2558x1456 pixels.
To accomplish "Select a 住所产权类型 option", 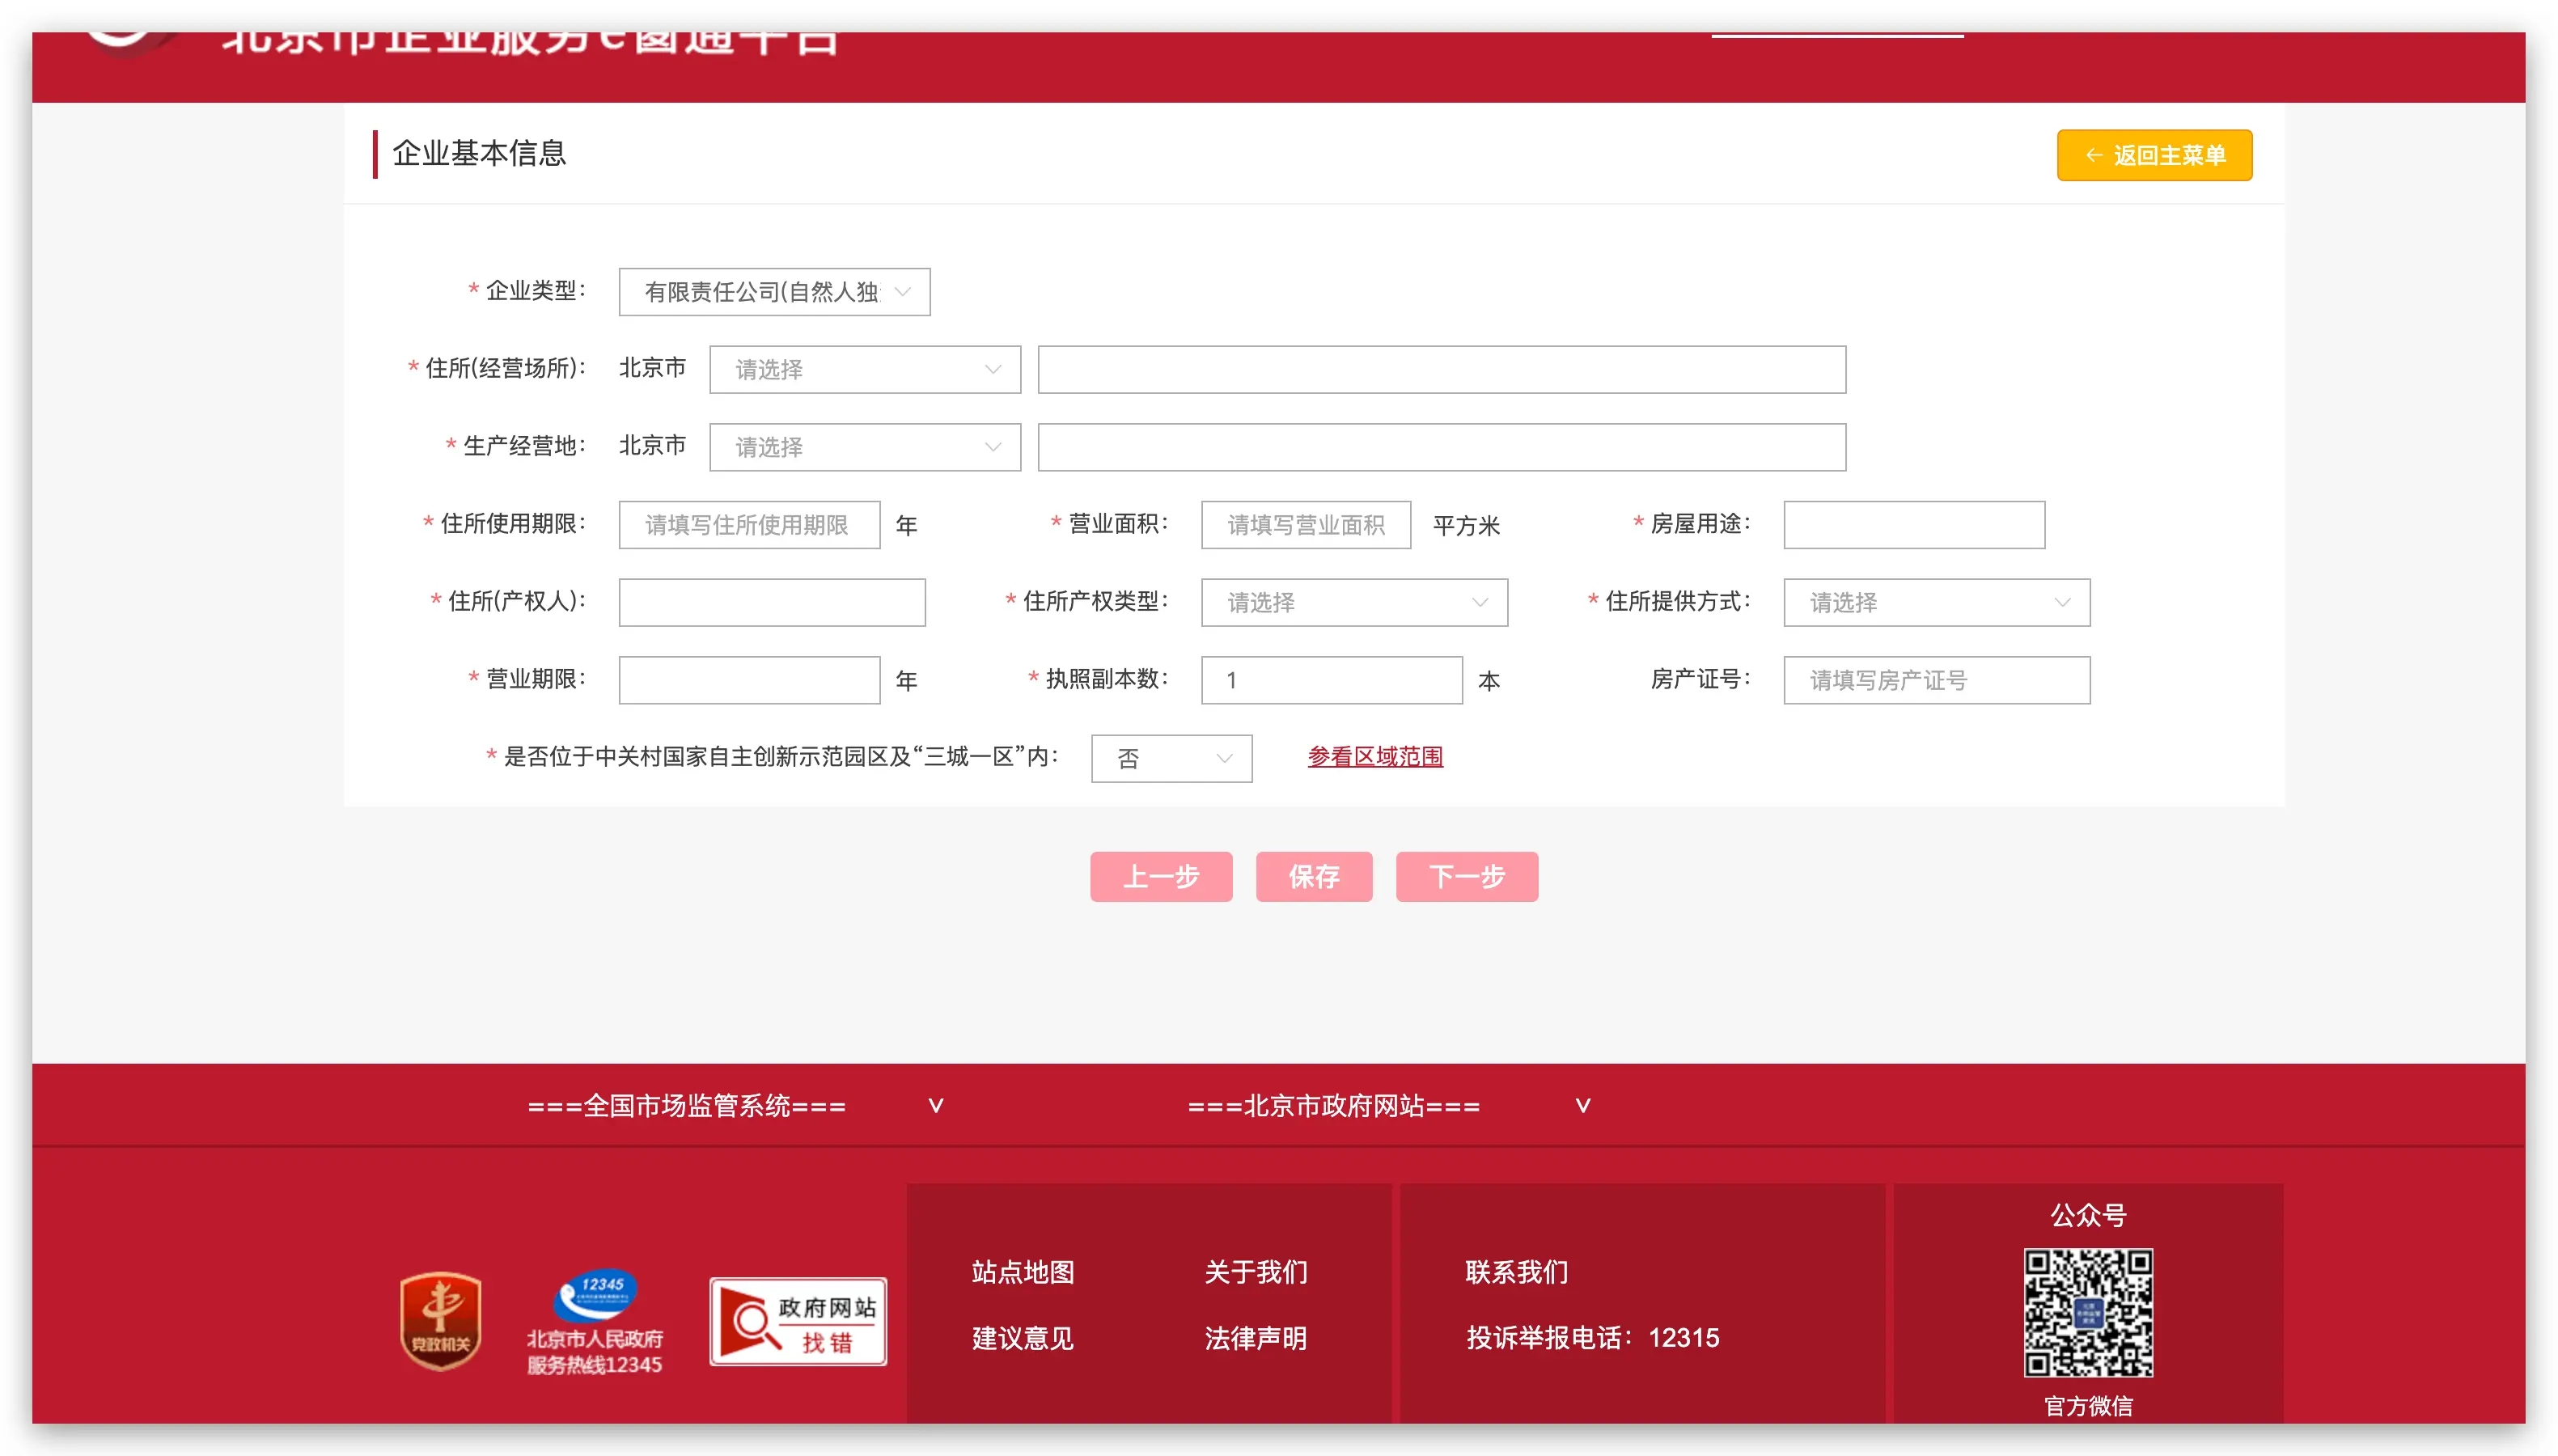I will pos(1353,603).
